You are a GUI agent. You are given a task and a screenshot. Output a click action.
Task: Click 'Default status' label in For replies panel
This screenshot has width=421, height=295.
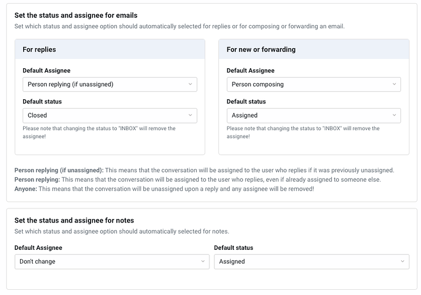tap(42, 101)
